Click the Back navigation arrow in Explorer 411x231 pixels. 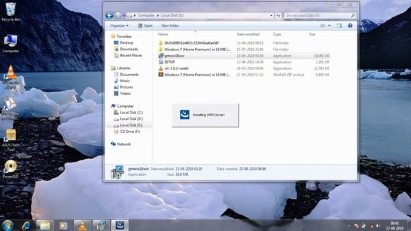(109, 15)
